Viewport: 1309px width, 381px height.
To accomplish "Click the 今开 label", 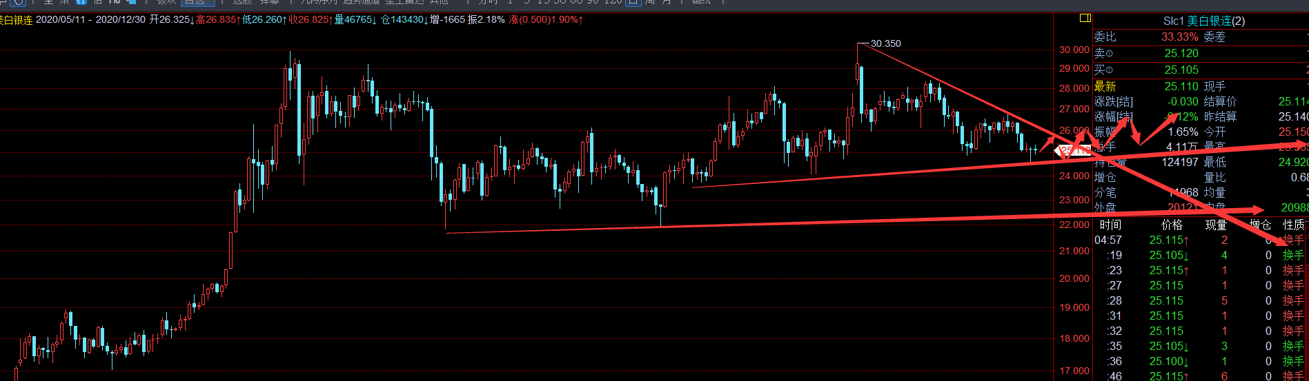I will click(1215, 132).
